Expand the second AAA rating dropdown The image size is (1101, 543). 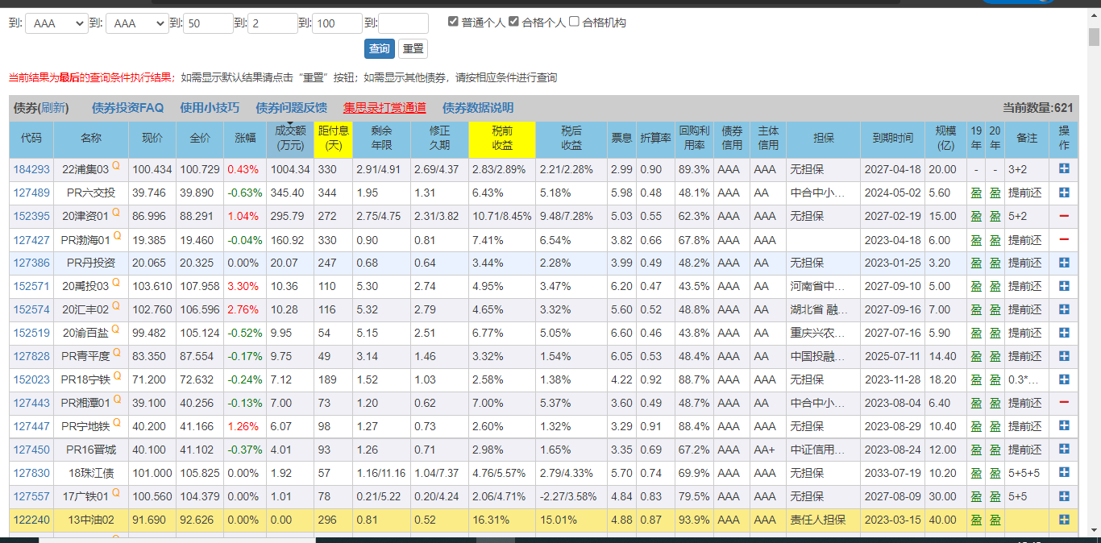tap(136, 23)
